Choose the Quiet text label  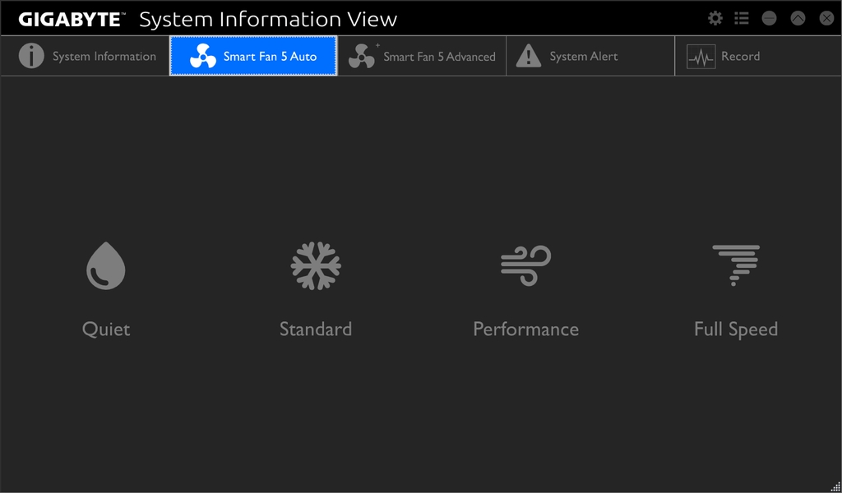coord(106,329)
